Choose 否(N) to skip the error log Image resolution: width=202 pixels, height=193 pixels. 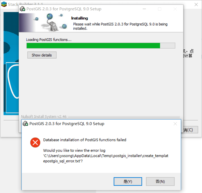pos(160,181)
